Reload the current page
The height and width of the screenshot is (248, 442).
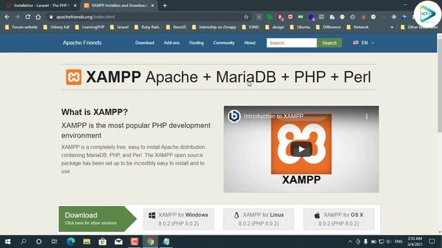(x=28, y=17)
